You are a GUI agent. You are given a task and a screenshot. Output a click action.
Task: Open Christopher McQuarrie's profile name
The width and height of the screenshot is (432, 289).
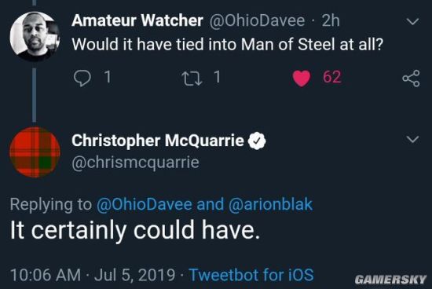(158, 141)
